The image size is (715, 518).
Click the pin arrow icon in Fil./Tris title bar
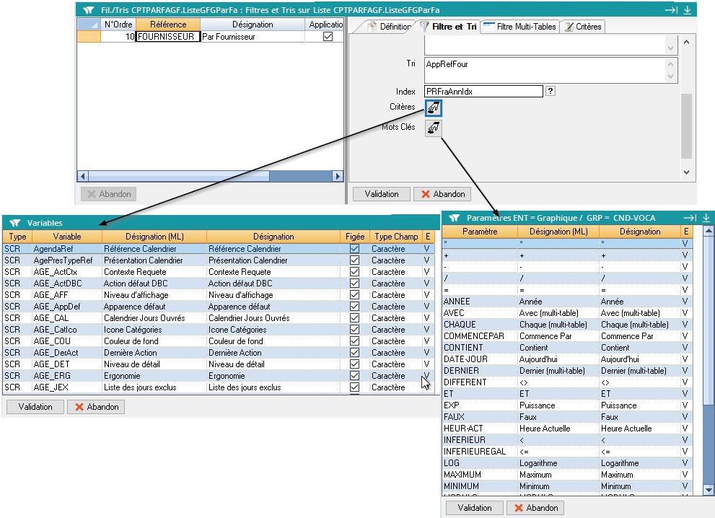[670, 10]
